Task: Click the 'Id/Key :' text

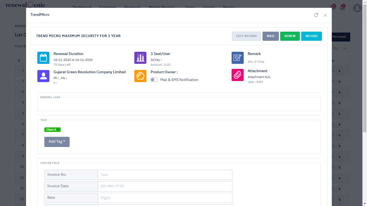Action: pos(156,60)
